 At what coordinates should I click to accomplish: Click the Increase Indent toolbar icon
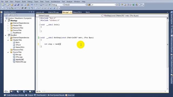click(25, 8)
